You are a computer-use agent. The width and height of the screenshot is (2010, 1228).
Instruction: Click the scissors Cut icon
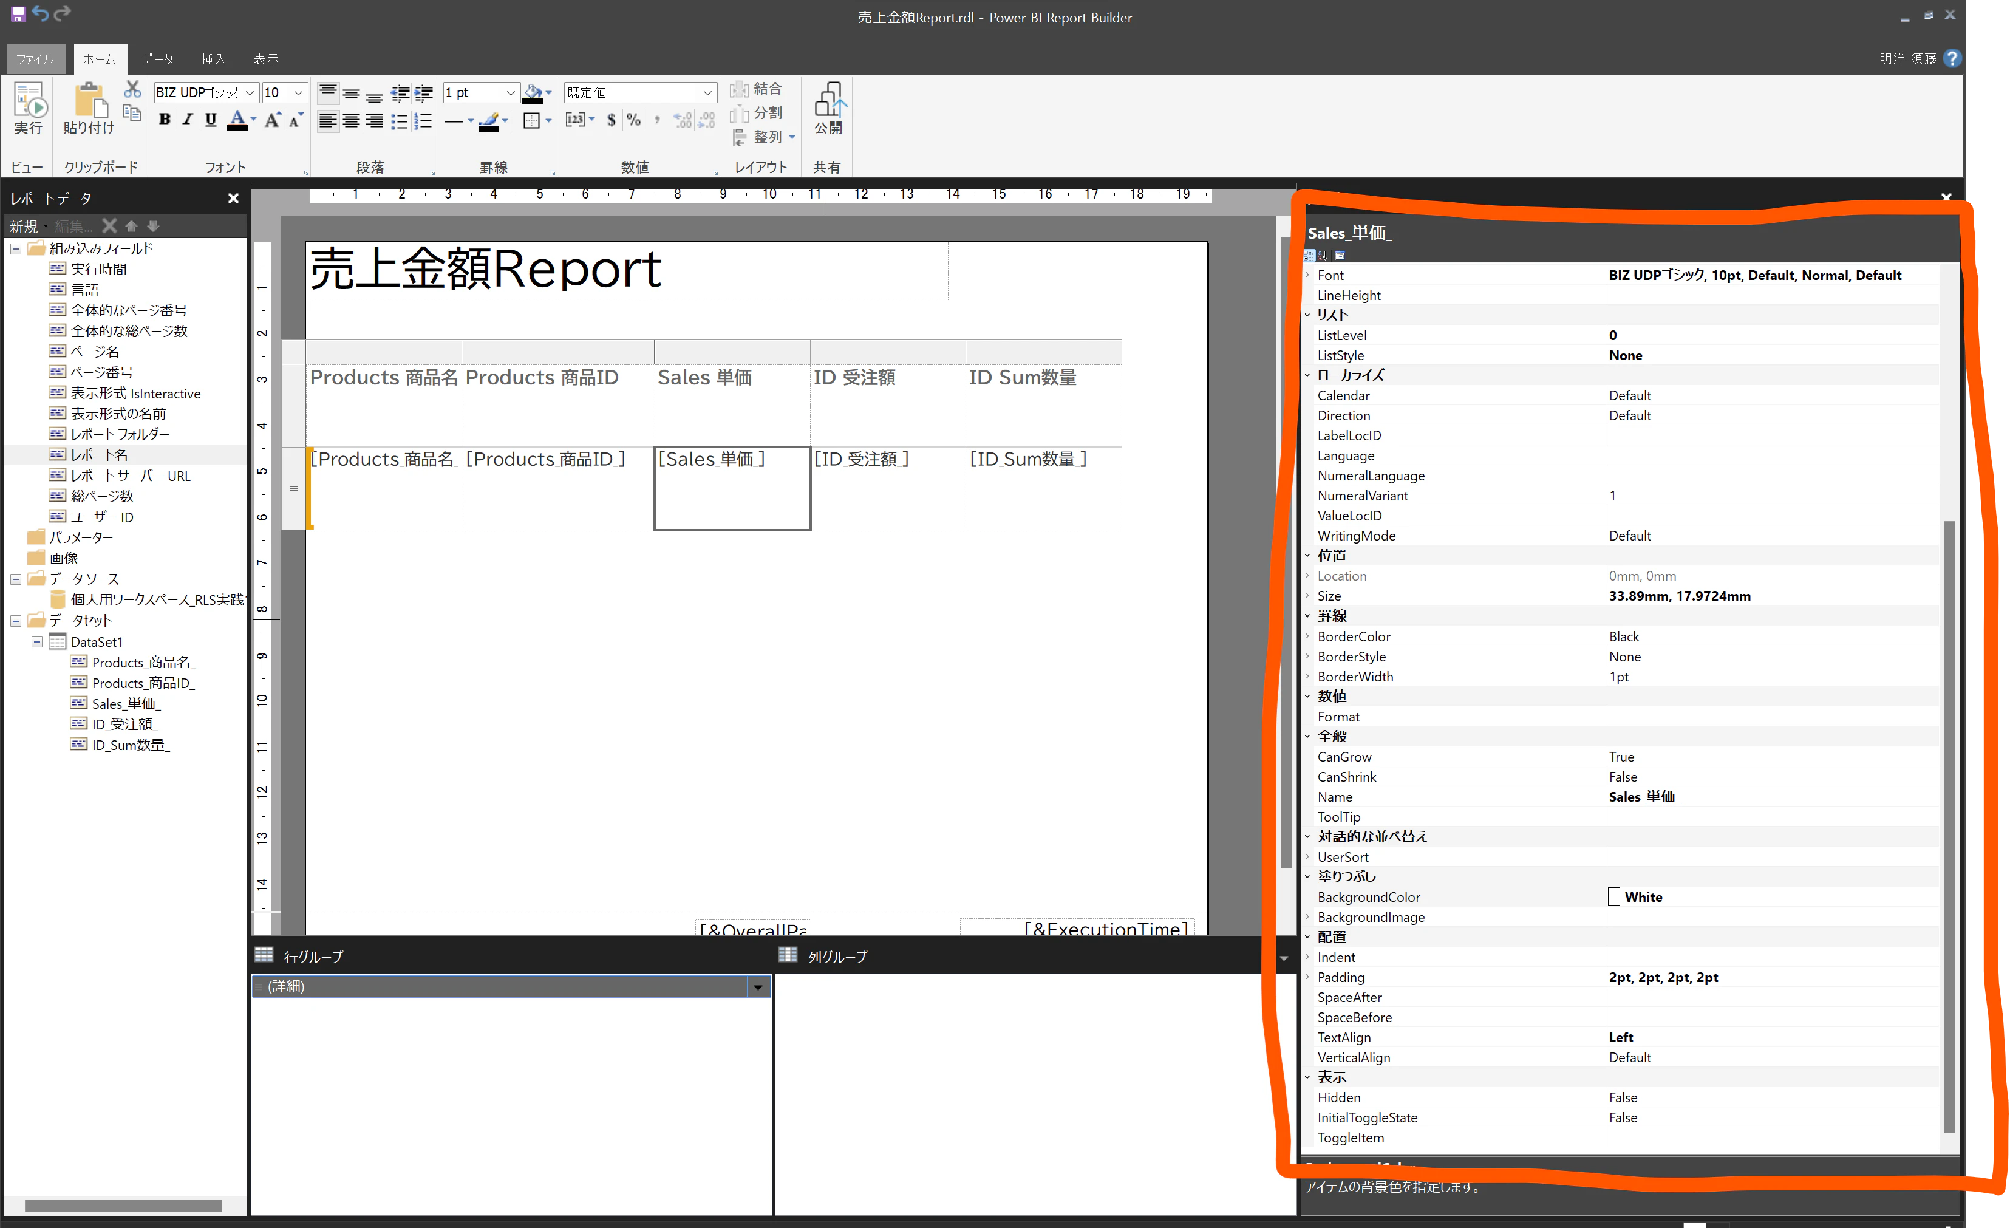tap(132, 88)
